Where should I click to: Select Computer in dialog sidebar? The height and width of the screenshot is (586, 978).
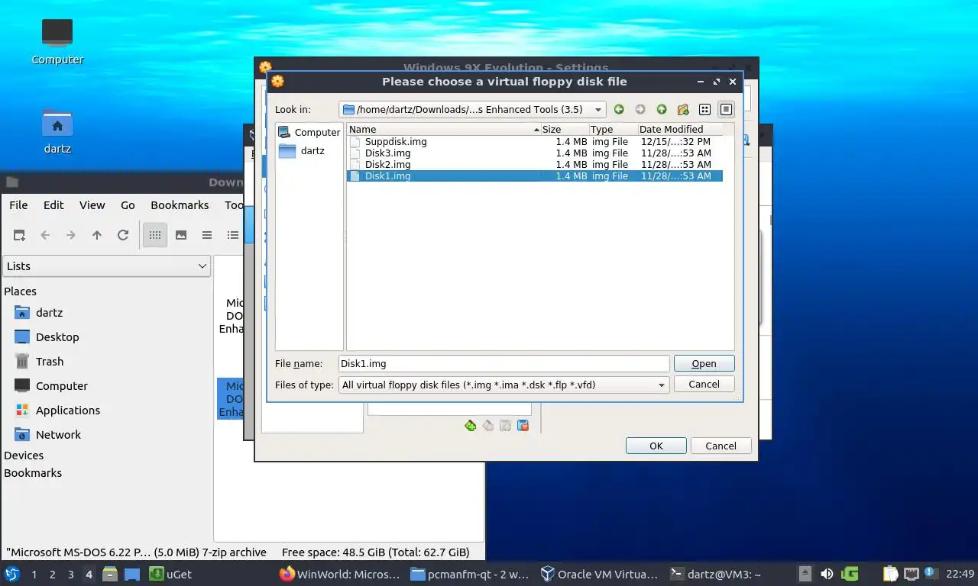309,132
